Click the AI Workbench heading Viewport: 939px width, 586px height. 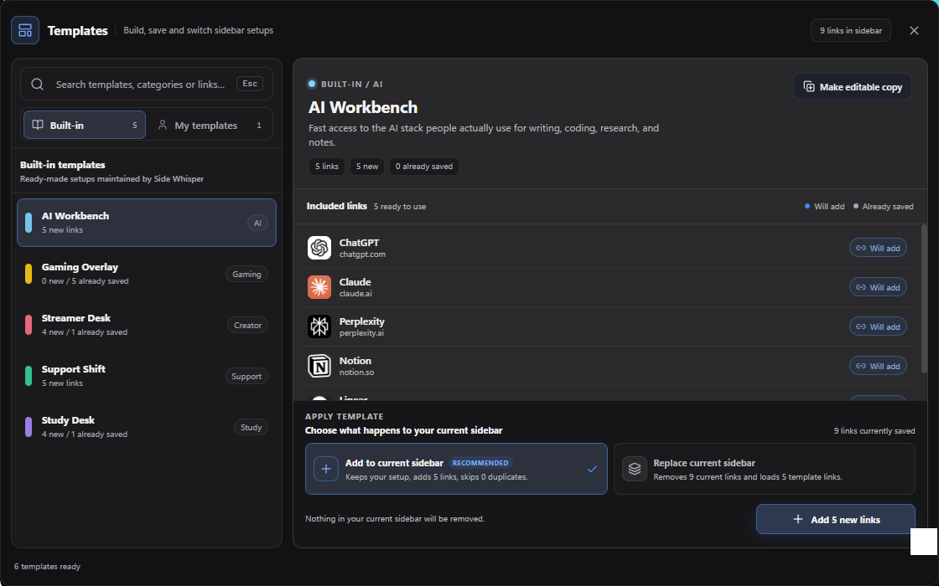click(363, 108)
